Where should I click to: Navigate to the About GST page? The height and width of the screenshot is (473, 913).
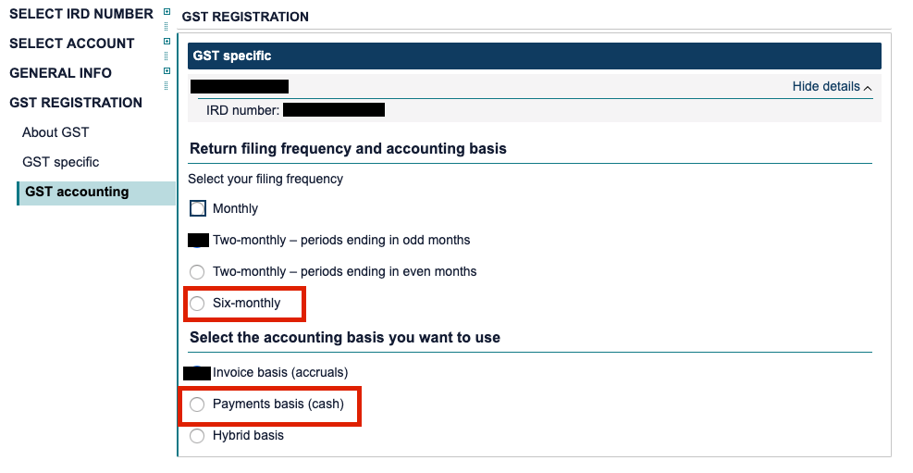56,132
